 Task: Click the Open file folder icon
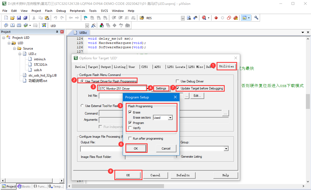12,18
